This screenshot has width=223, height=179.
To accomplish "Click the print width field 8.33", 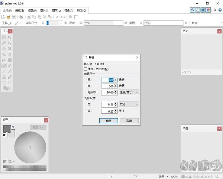I will 107,104.
